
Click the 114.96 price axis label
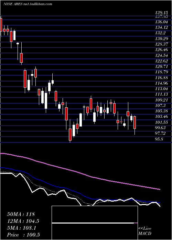(x=161, y=83)
